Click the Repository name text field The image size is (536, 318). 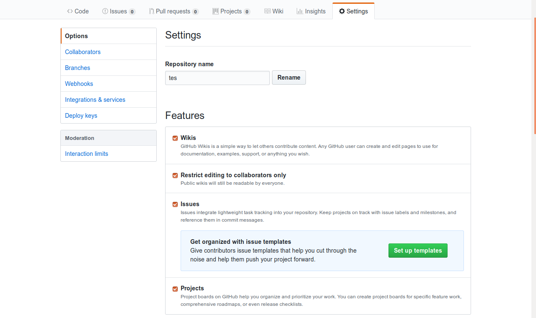click(217, 78)
